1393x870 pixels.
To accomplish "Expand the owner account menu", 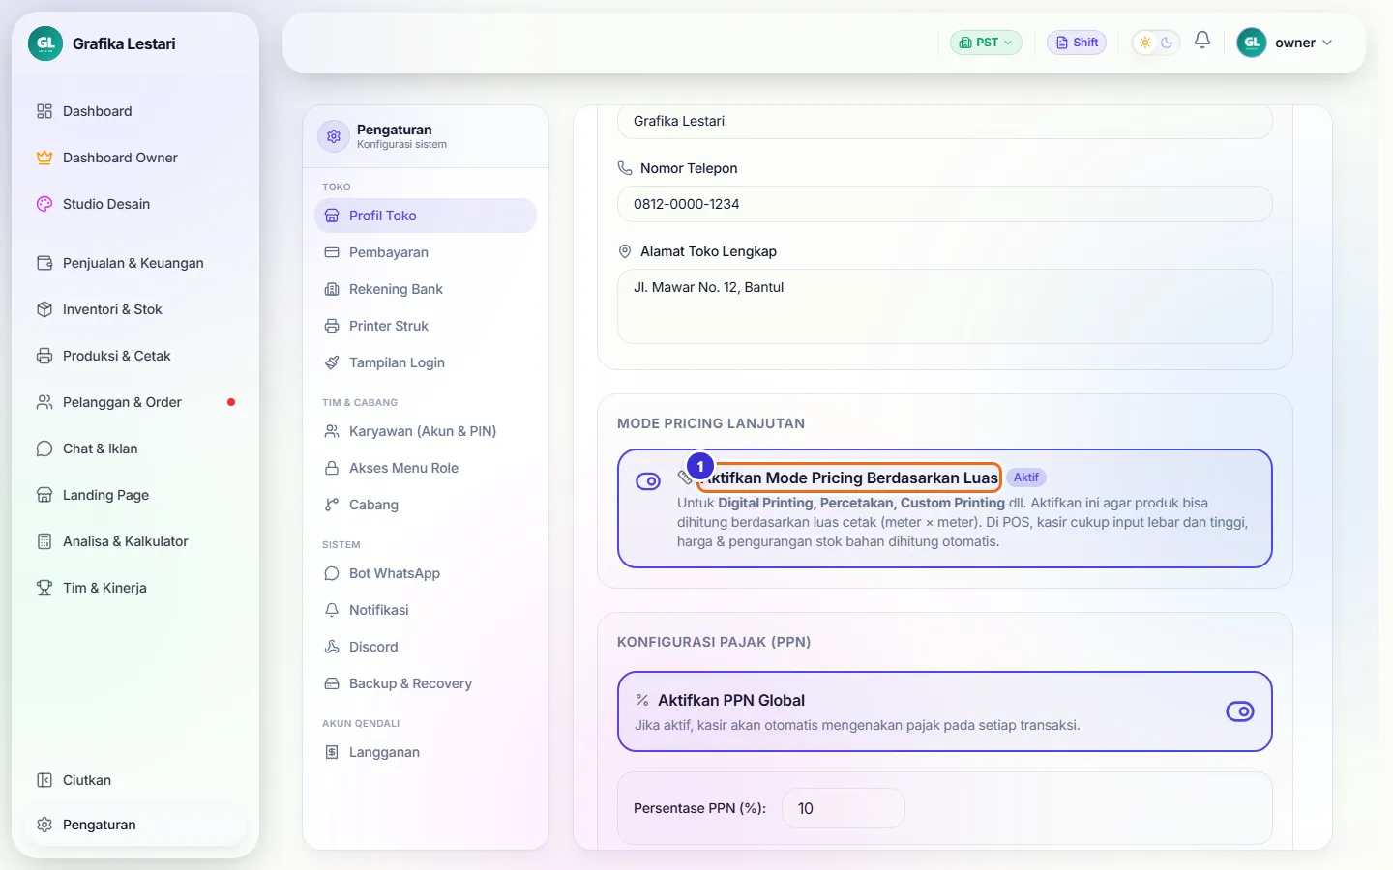I will point(1285,43).
